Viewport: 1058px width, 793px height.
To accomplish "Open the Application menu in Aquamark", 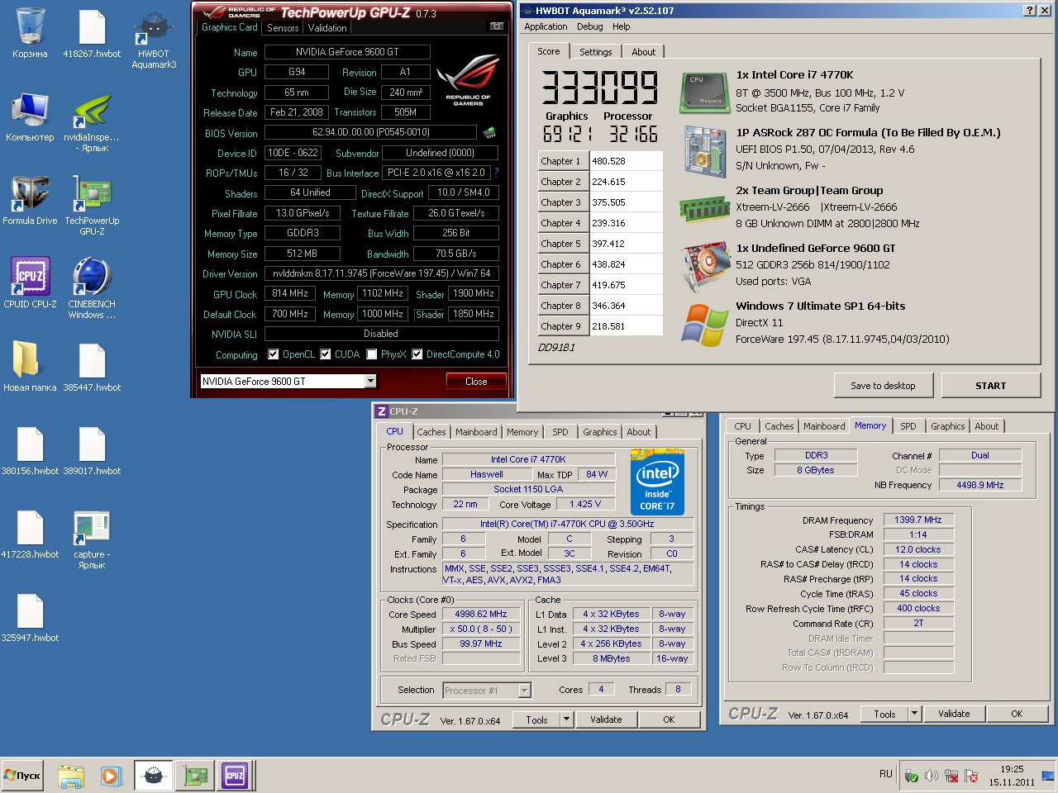I will point(546,26).
